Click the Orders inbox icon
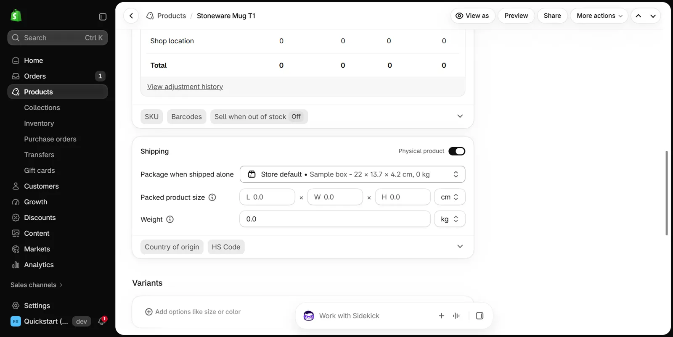673x337 pixels. [x=16, y=76]
